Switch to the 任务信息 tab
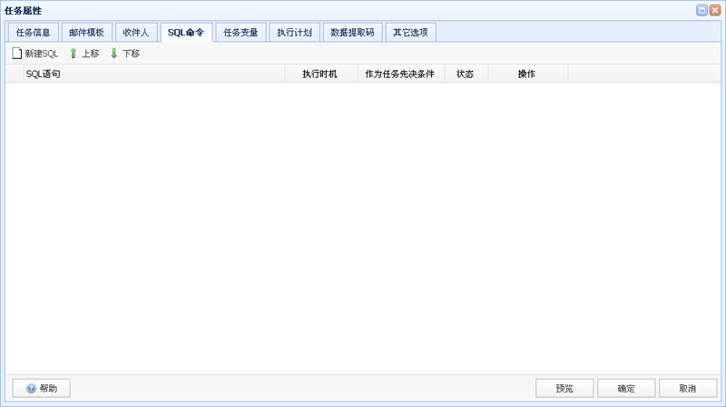726x407 pixels. [34, 32]
